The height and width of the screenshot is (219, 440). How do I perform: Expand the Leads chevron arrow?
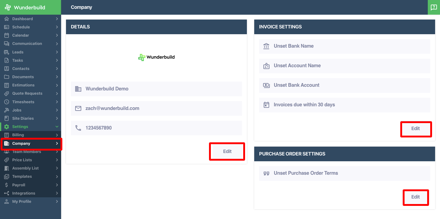pos(57,52)
